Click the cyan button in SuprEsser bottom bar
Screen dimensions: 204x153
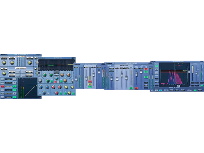(160, 90)
